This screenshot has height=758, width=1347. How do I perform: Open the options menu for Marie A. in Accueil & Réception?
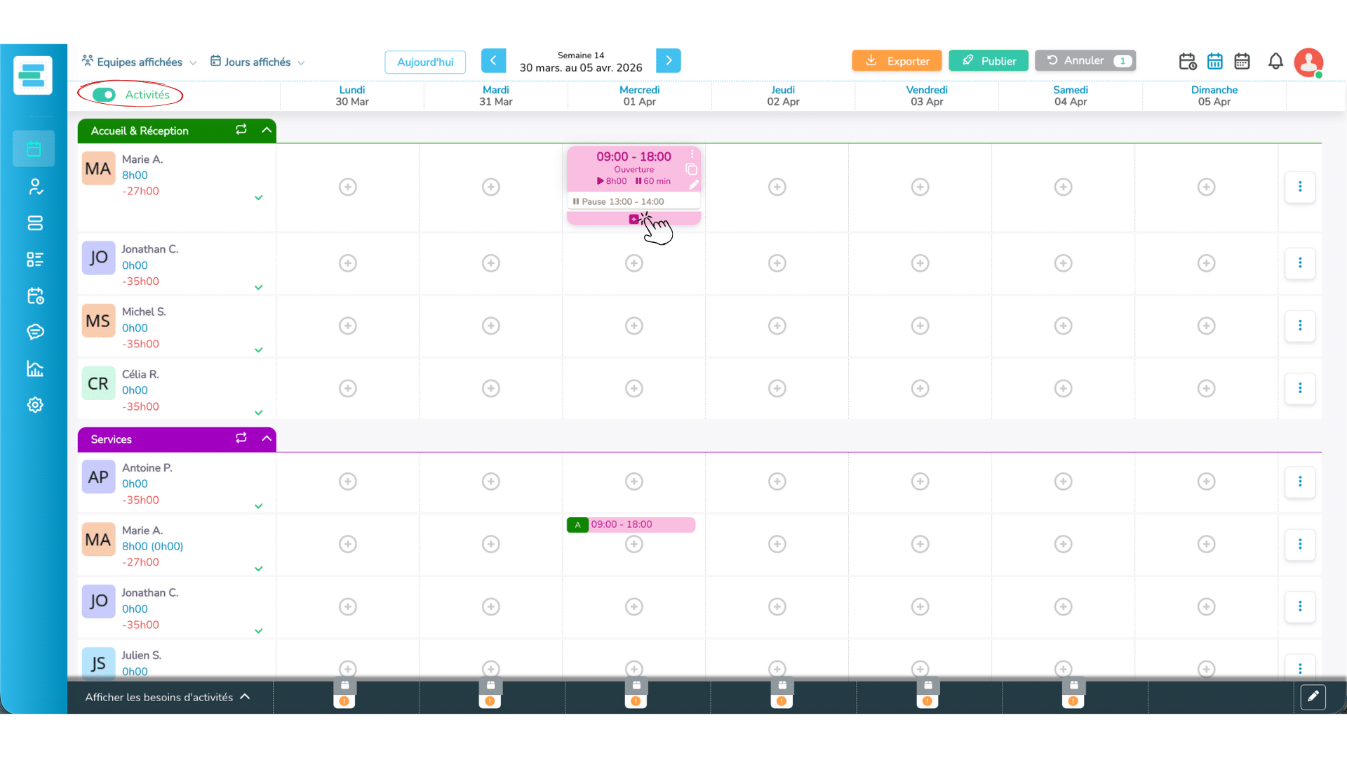pos(1300,187)
